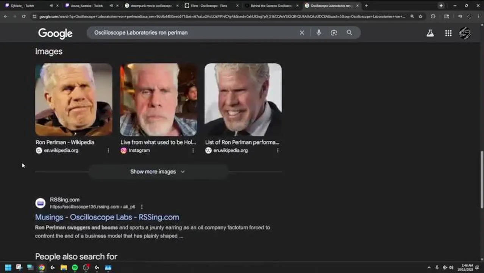Open the Google apps grid
This screenshot has height=273, width=484.
448,33
